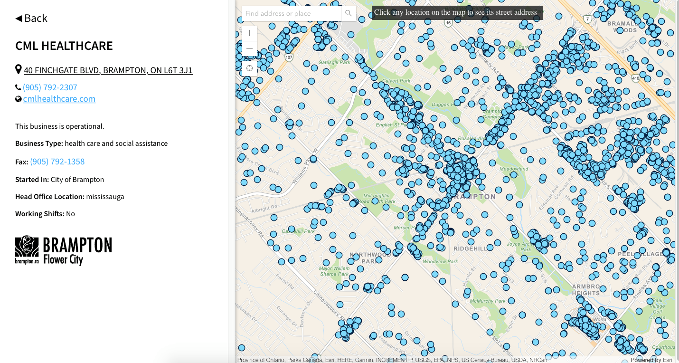
Task: Click the Woodview Park map label
Action: click(440, 261)
